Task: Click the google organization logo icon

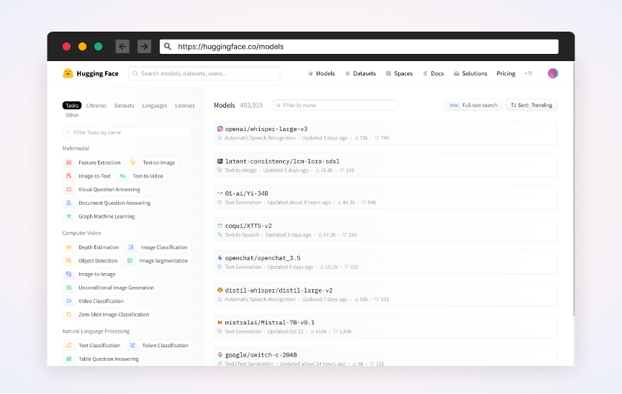Action: click(220, 354)
